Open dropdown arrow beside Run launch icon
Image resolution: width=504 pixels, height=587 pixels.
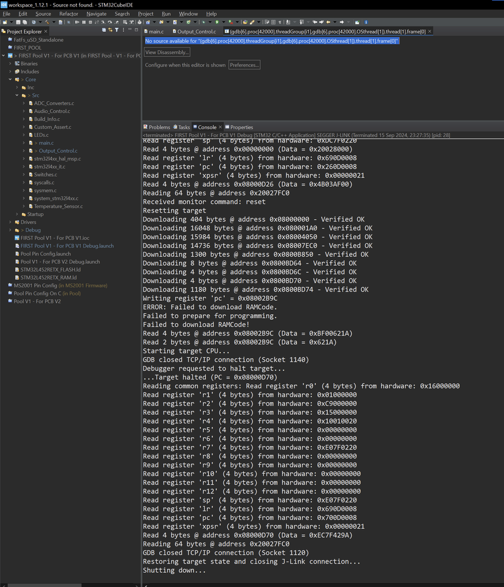(223, 22)
